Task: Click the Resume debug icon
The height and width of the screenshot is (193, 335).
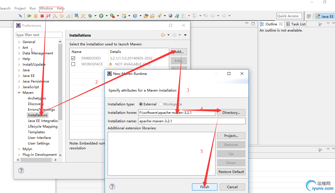Action: coord(29,16)
